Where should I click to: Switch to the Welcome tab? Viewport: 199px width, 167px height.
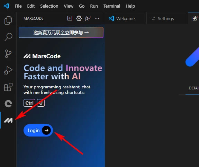coord(126,18)
